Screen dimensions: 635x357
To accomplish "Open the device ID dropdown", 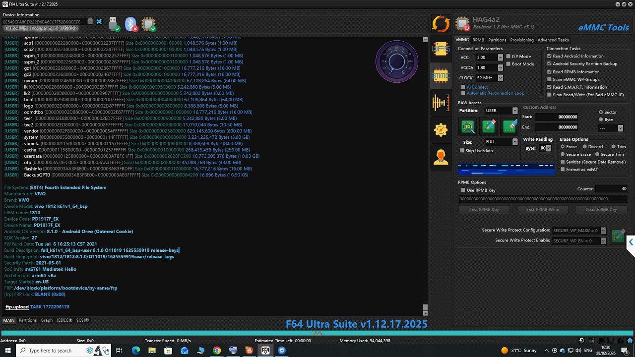I will 90,22.
